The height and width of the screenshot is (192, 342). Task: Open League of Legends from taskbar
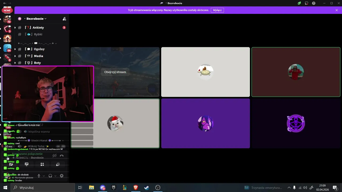point(125,188)
